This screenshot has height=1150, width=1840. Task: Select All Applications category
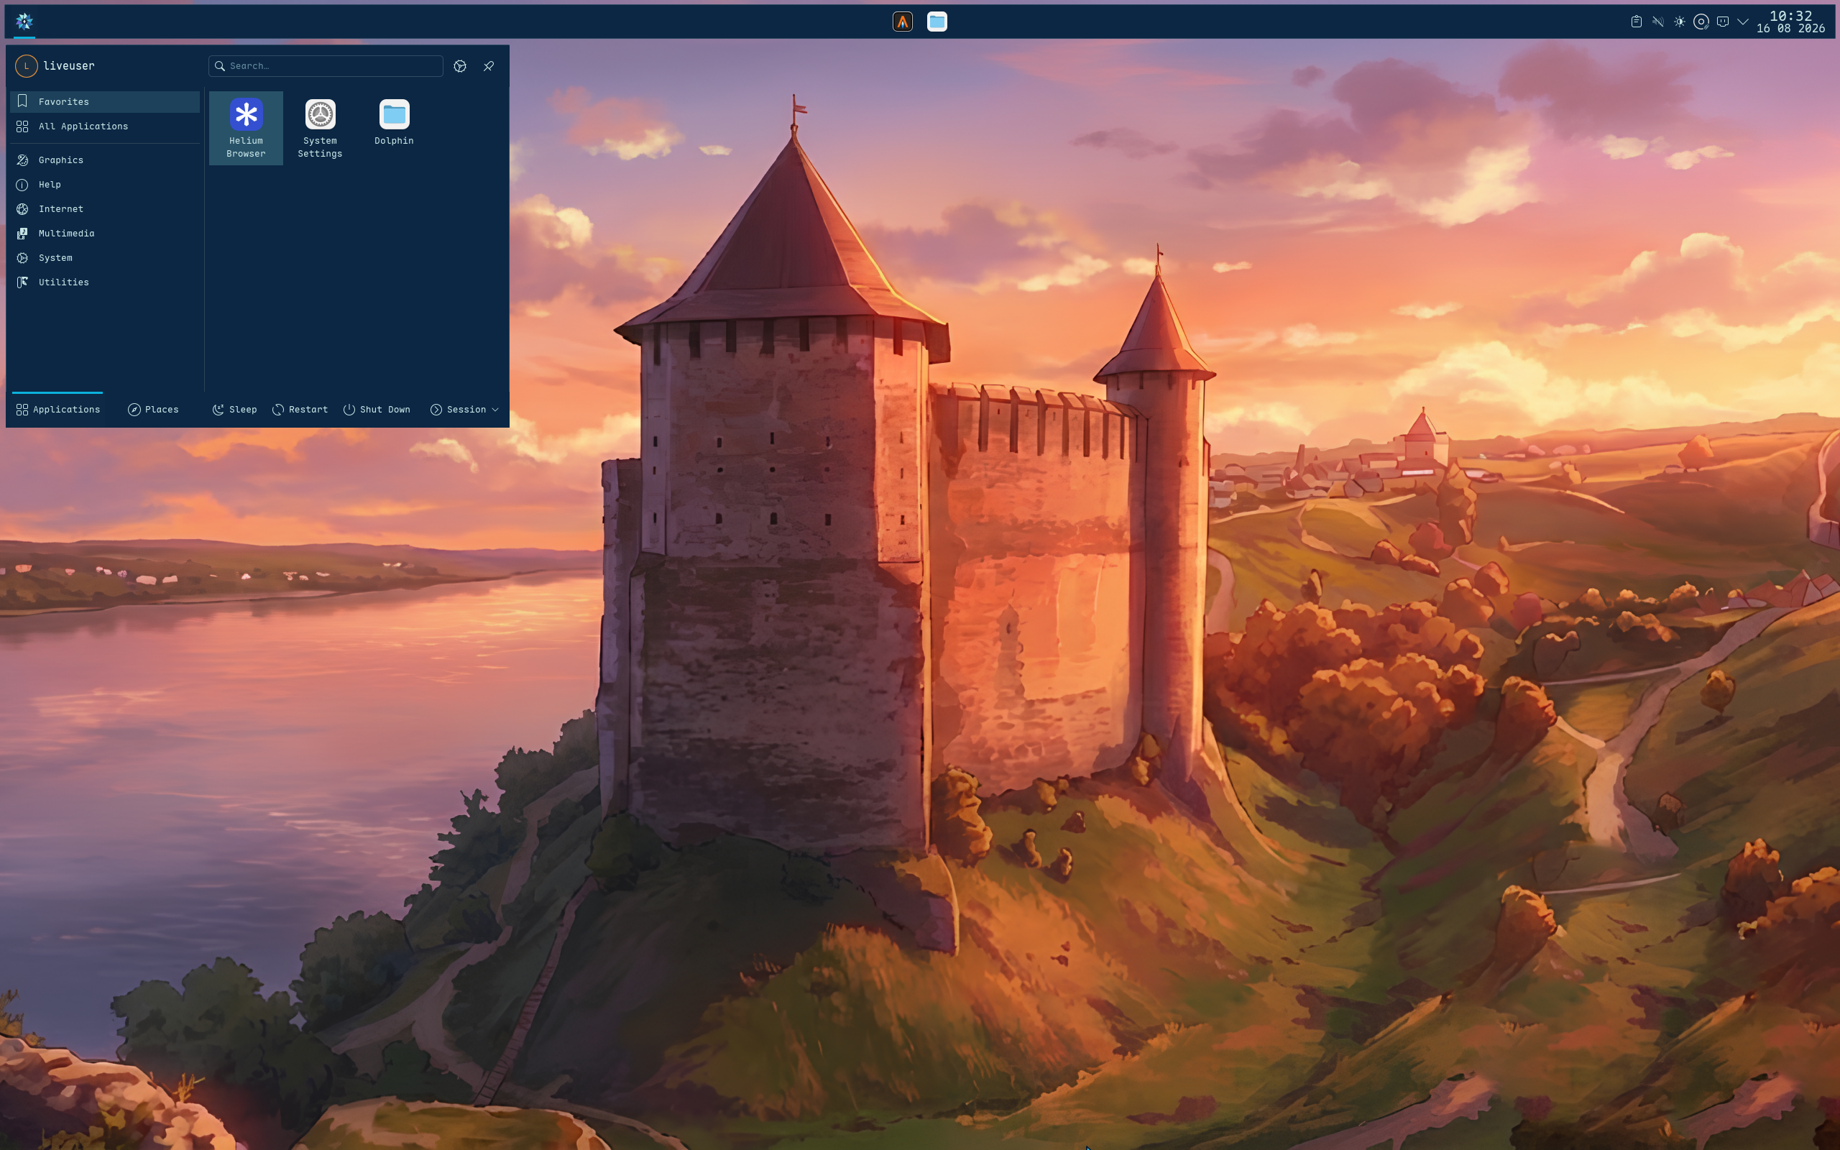[105, 126]
